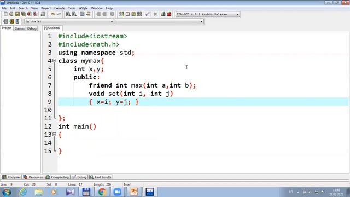Viewport: 350px width, 197px height.
Task: Click the Close All toolbar icon
Action: click(35, 14)
